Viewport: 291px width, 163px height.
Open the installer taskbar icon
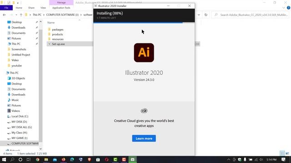tap(132, 159)
